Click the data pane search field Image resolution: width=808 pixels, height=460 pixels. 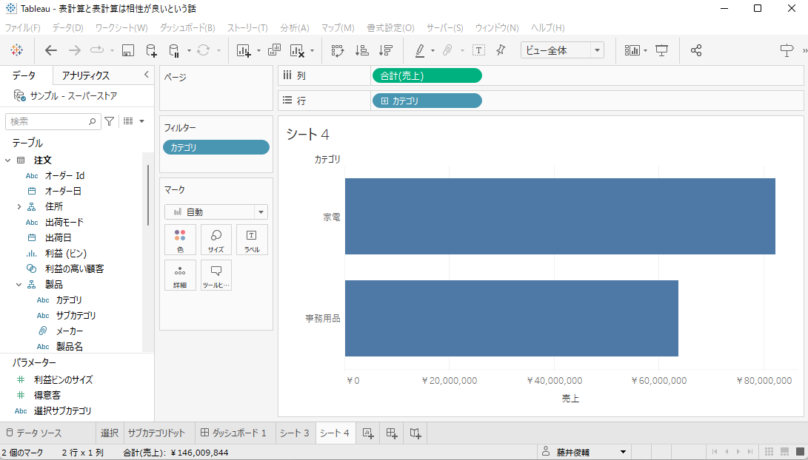[48, 121]
